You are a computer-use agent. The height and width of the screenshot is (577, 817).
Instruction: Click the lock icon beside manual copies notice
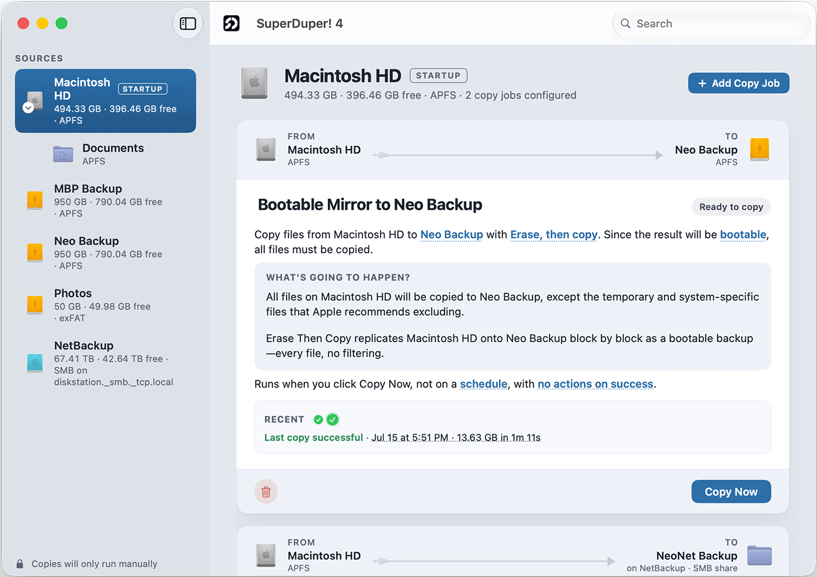pos(20,564)
